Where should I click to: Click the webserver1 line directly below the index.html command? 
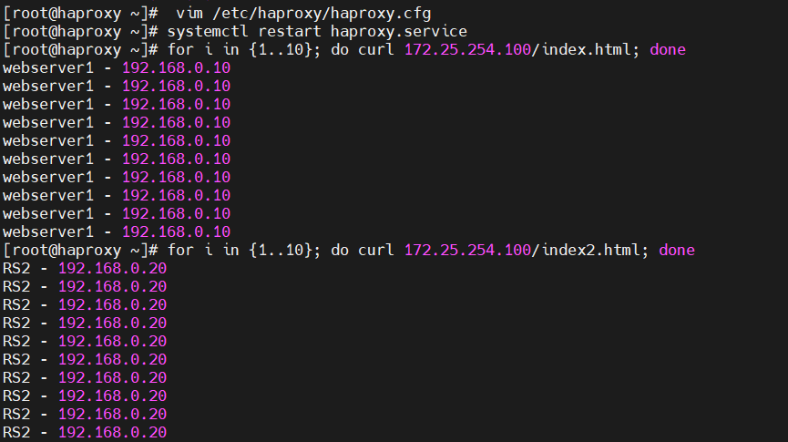[x=117, y=67]
